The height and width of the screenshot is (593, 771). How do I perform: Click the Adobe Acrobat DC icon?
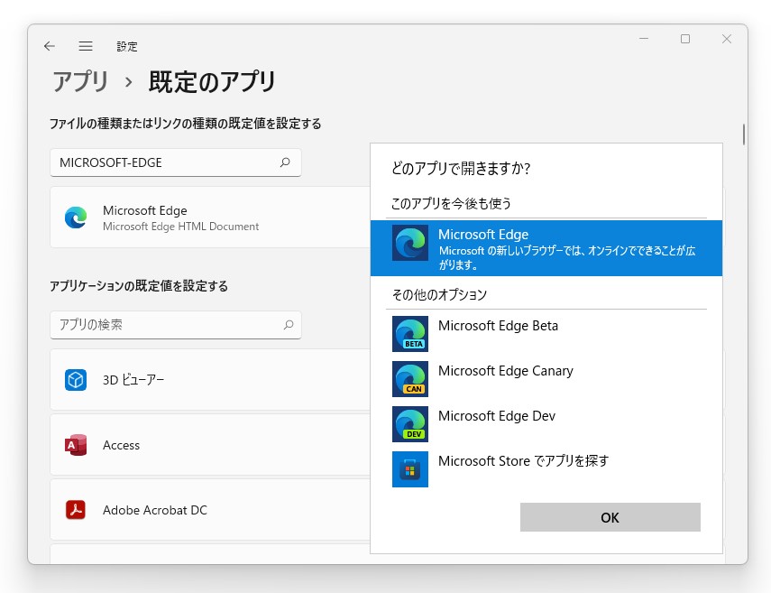pos(76,510)
